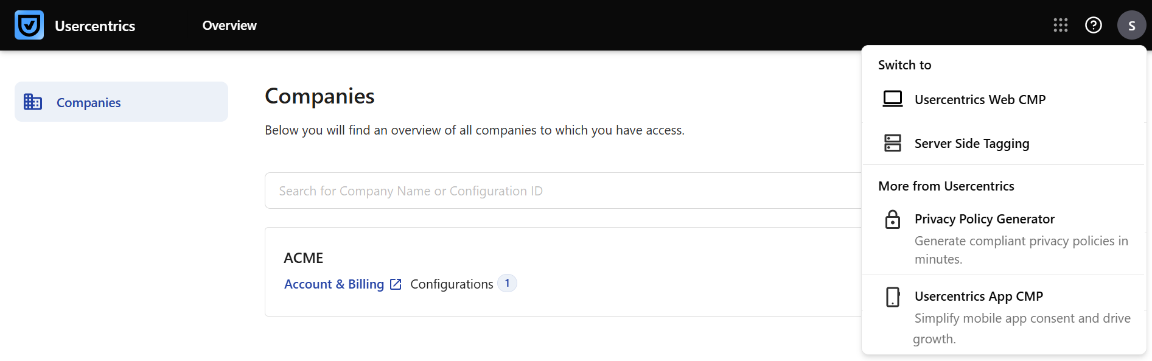Click the mobile phone App CMP icon
This screenshot has height=361, width=1152.
pyautogui.click(x=893, y=297)
